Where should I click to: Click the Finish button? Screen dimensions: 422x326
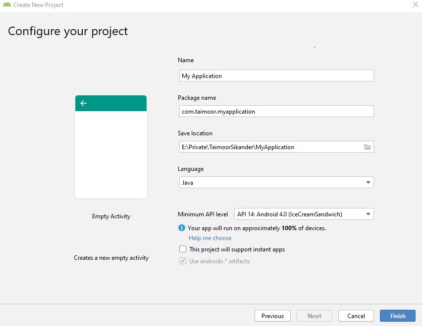click(x=397, y=316)
